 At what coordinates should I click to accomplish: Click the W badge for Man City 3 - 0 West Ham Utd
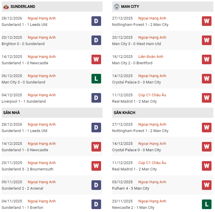tap(207, 40)
